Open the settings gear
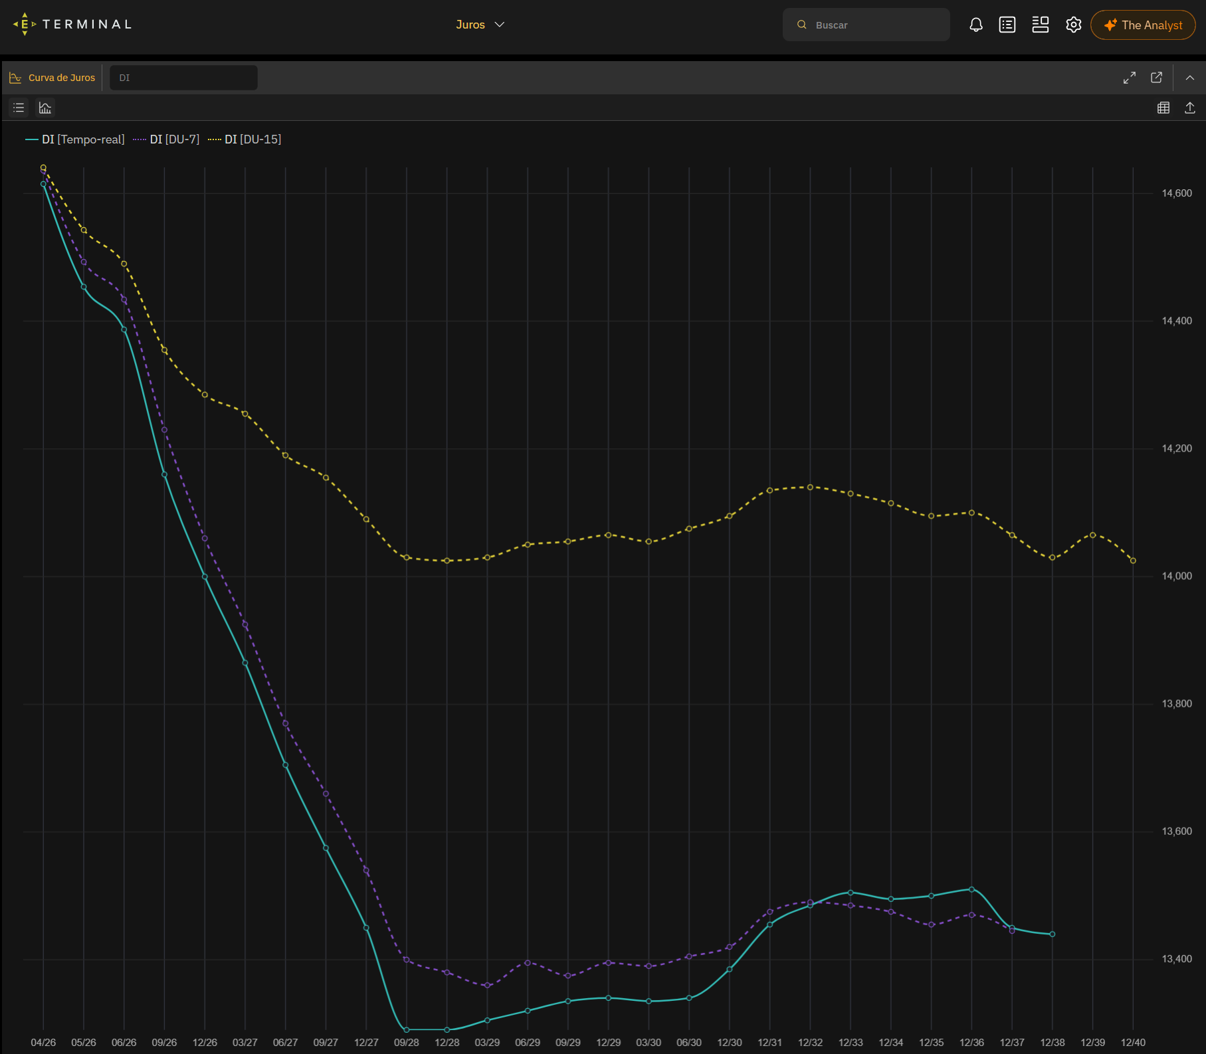Screen dimensions: 1206x1054 point(1073,25)
